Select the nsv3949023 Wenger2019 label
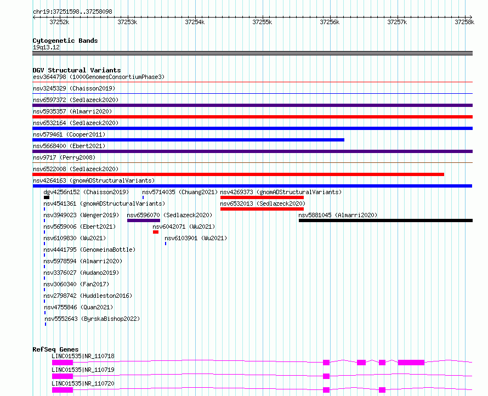The height and width of the screenshot is (396, 488). (81, 215)
